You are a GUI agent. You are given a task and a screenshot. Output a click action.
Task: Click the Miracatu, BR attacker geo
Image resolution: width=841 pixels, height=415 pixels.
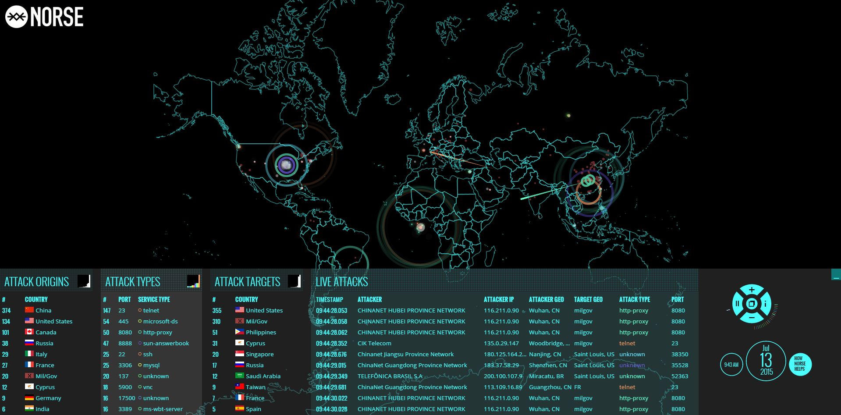pyautogui.click(x=546, y=376)
